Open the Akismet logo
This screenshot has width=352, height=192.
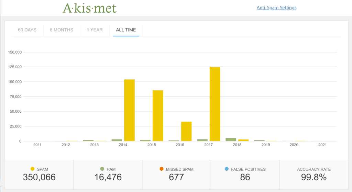tap(89, 8)
